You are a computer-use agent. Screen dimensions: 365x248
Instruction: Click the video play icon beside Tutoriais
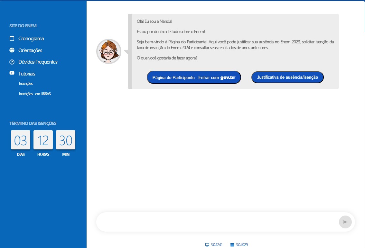(x=12, y=73)
